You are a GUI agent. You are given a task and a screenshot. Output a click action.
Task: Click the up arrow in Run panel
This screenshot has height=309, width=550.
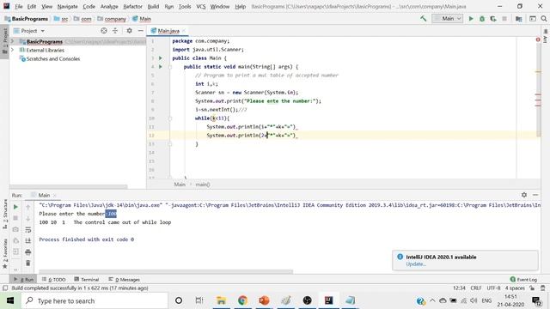point(28,207)
